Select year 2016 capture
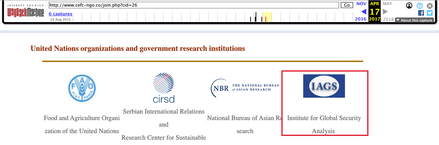 [x=361, y=19]
